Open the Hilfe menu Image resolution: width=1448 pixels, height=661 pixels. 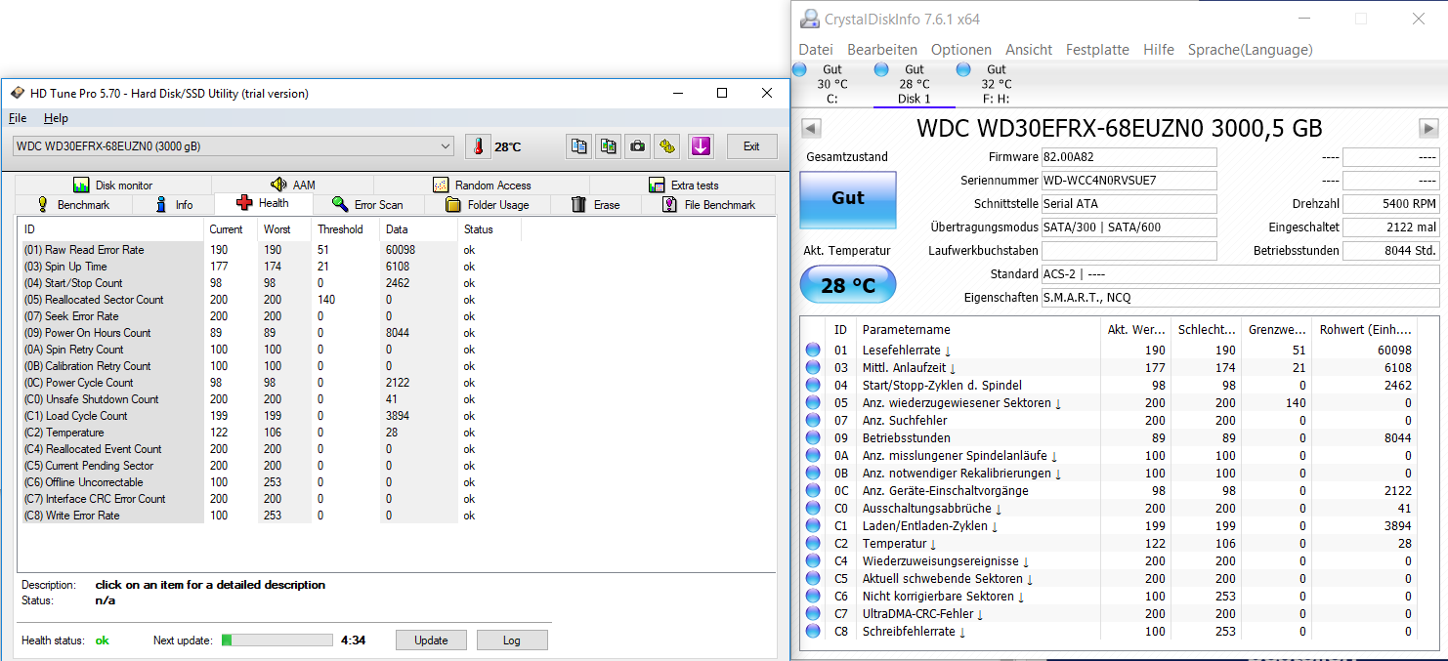tap(1159, 50)
